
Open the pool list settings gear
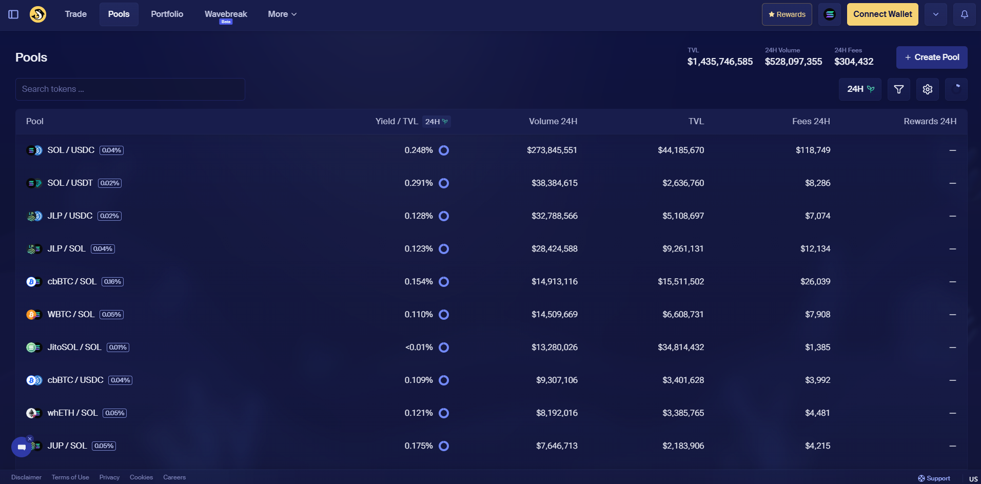927,89
